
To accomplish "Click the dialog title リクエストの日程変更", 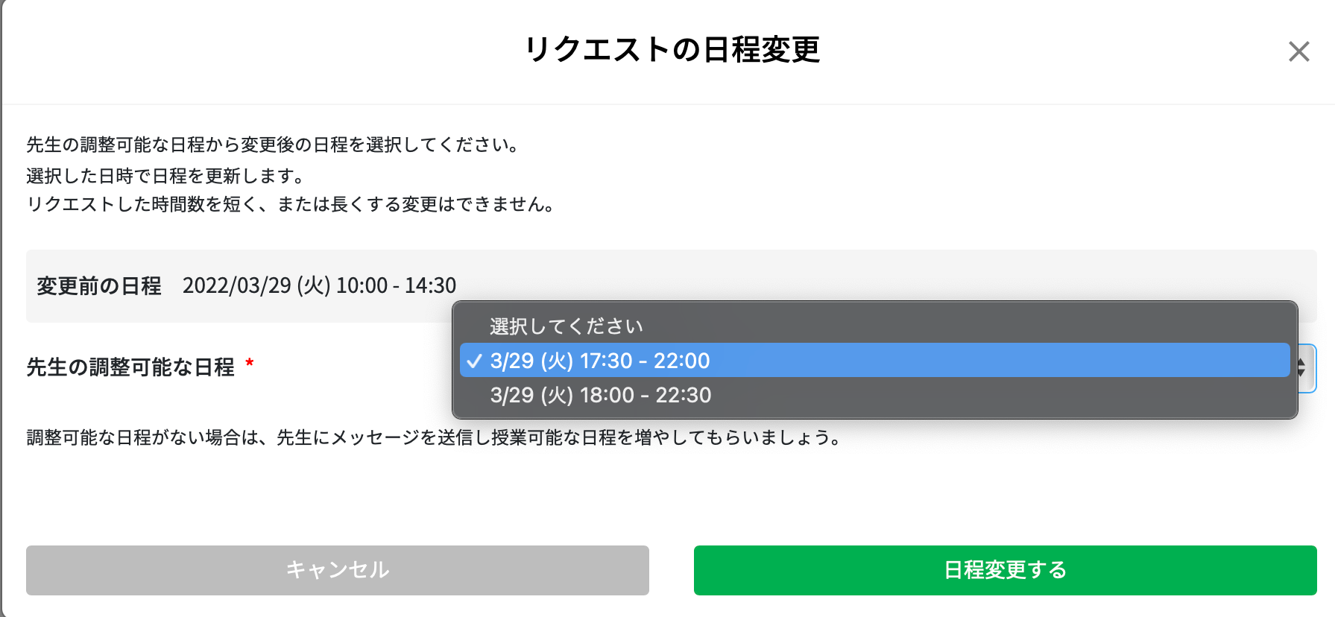I will pyautogui.click(x=672, y=50).
